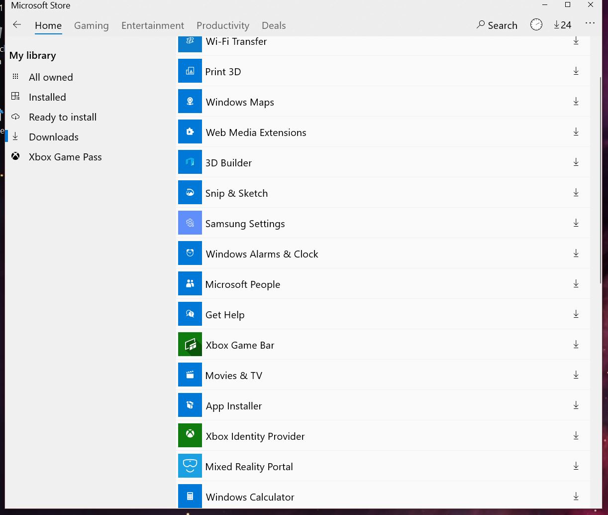Screen dimensions: 608x515
Task: Open the Productivity tab
Action: point(223,25)
